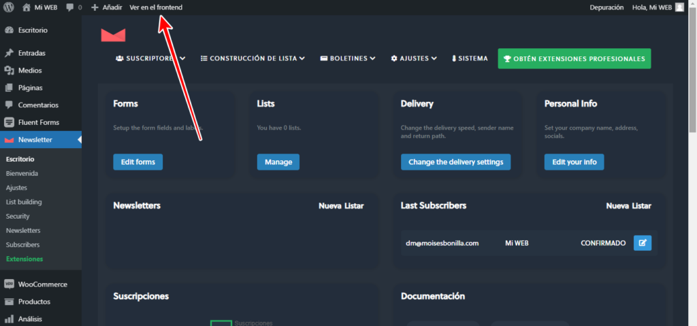
Task: Open Sistema in plugin menu
Action: pos(473,58)
